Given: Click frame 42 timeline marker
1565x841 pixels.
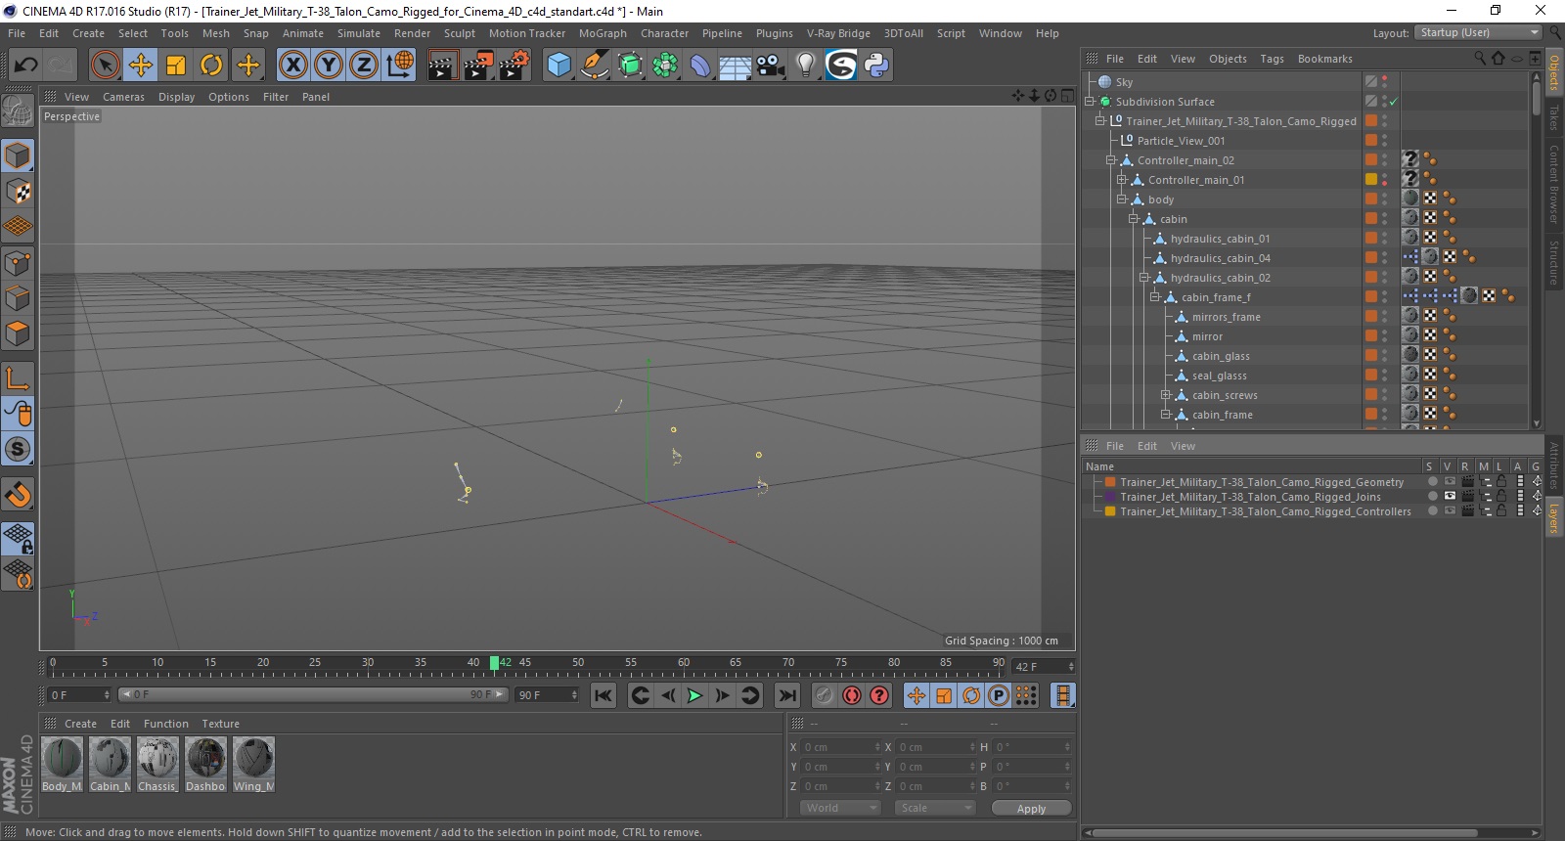Looking at the screenshot, I should point(495,663).
